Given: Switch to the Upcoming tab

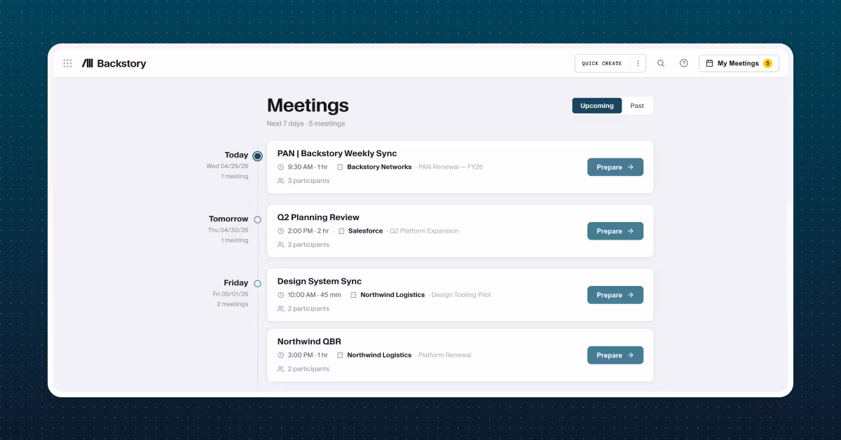Looking at the screenshot, I should click(x=597, y=106).
